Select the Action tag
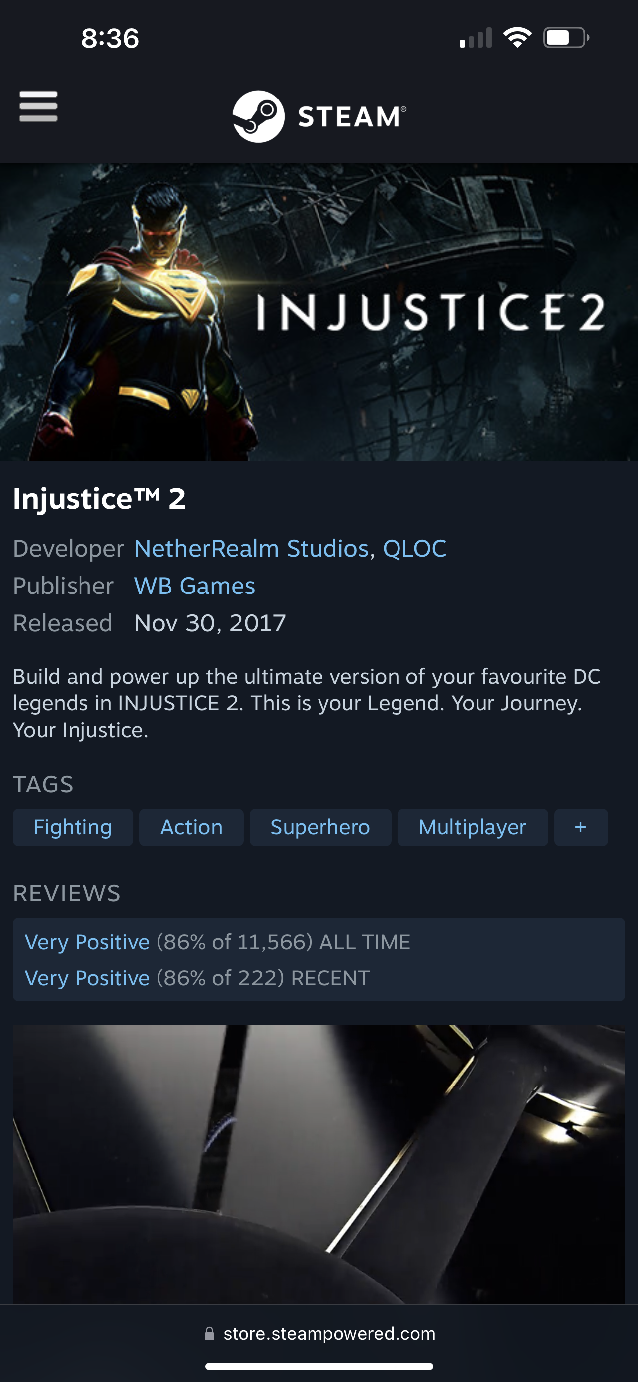Viewport: 638px width, 1382px height. (191, 827)
